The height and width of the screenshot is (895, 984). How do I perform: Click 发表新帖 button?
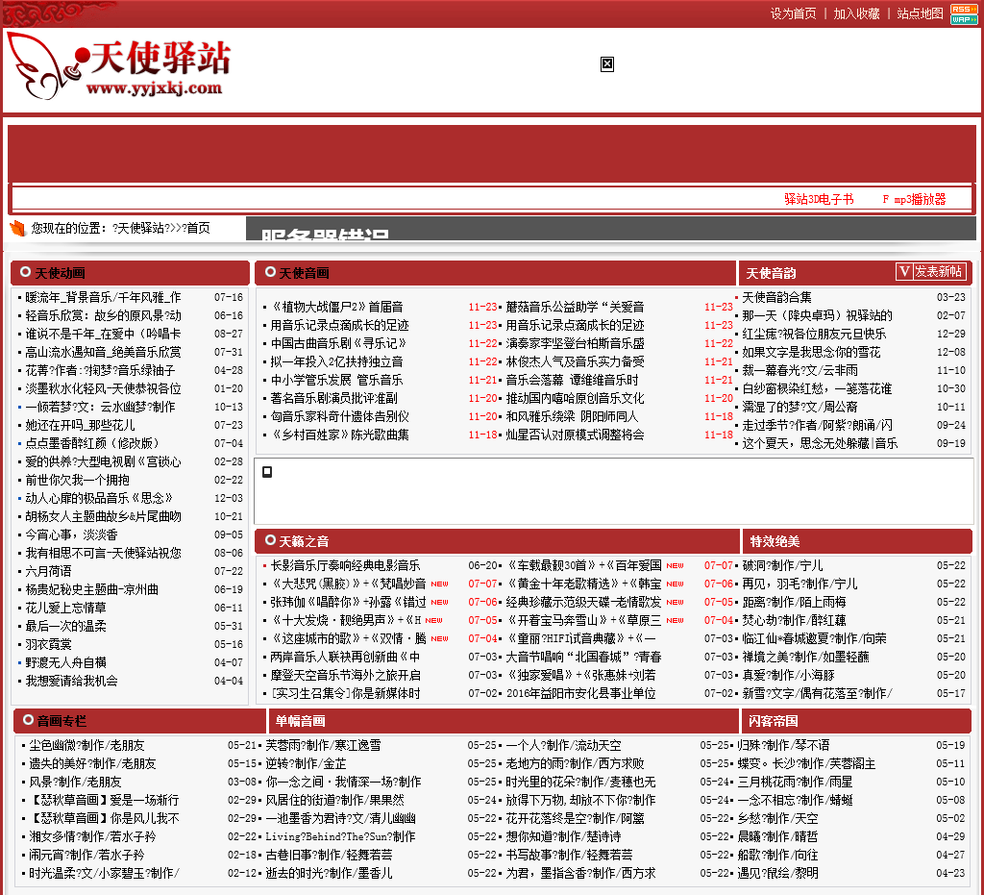pos(938,271)
